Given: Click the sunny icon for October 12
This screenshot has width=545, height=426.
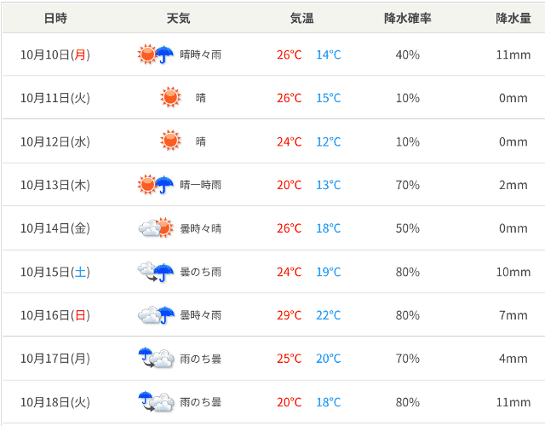Looking at the screenshot, I should click(x=171, y=141).
